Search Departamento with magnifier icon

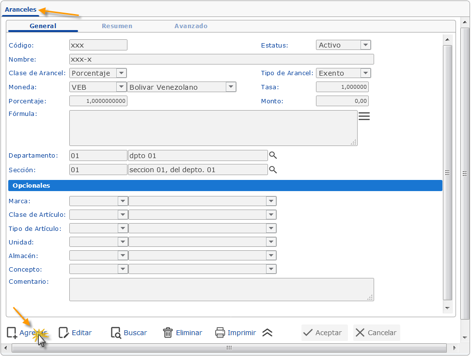(273, 156)
